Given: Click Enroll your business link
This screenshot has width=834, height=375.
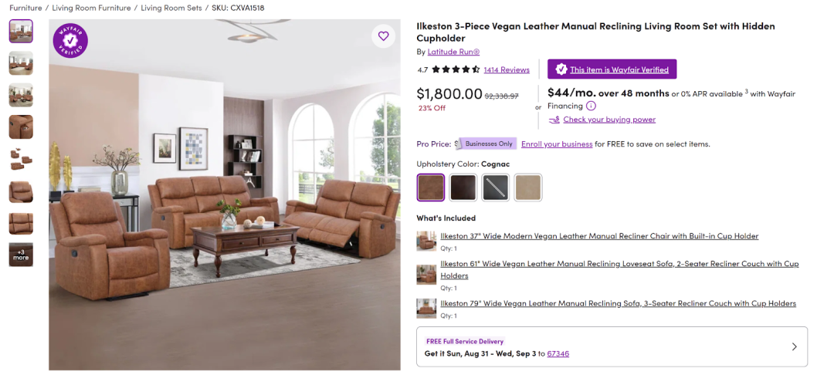Looking at the screenshot, I should pyautogui.click(x=556, y=144).
